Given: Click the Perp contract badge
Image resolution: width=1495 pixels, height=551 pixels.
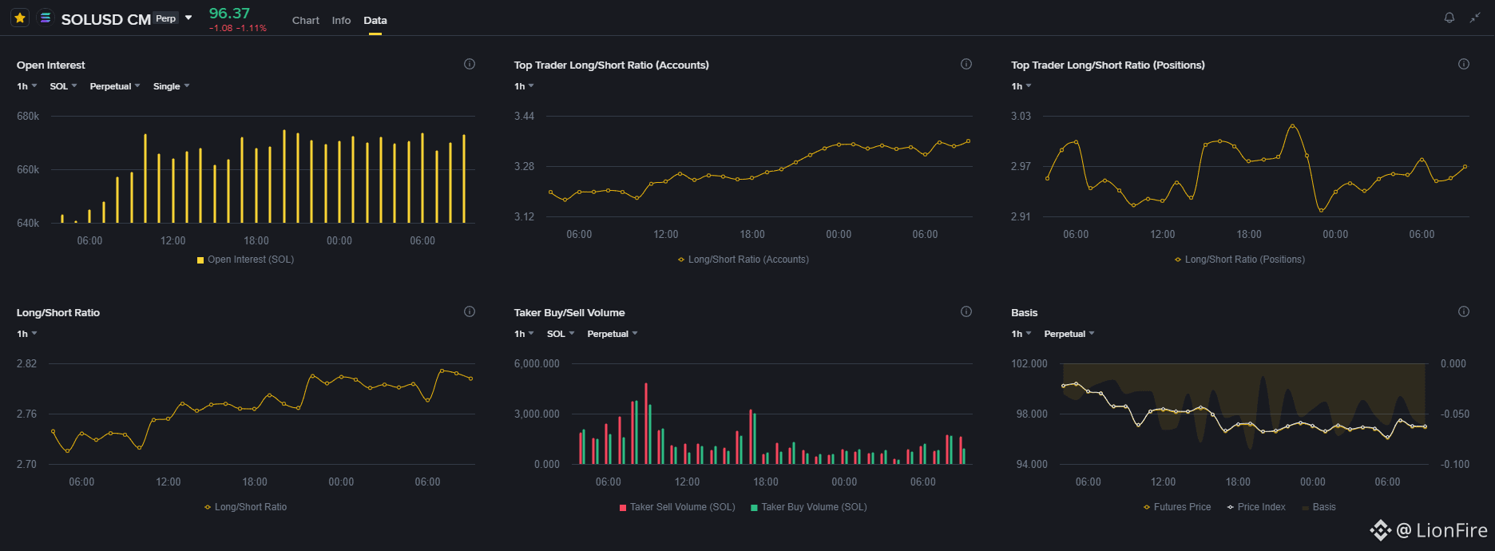Looking at the screenshot, I should click(166, 18).
